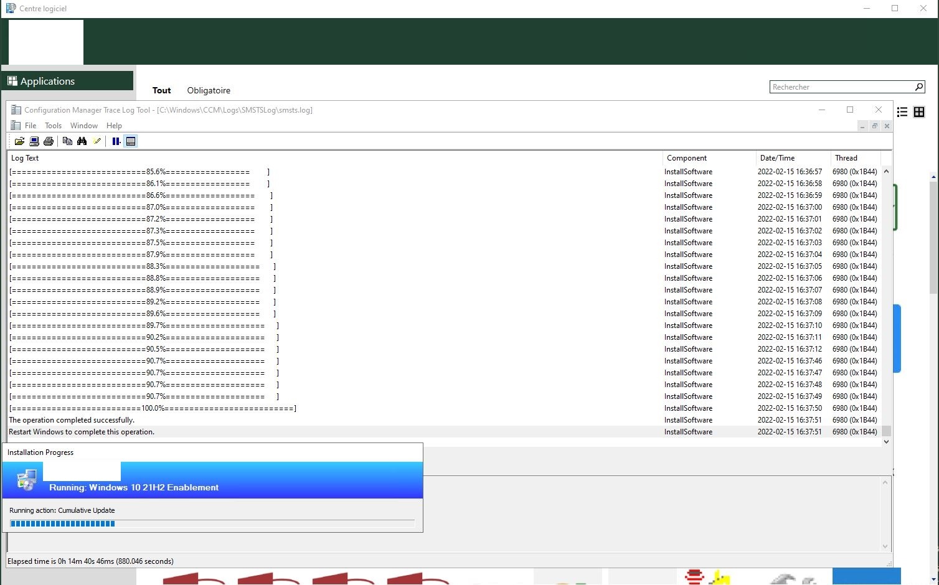Viewport: 939px width, 585px height.
Task: Click the Cumulative Update installation progress bar
Action: 212,523
